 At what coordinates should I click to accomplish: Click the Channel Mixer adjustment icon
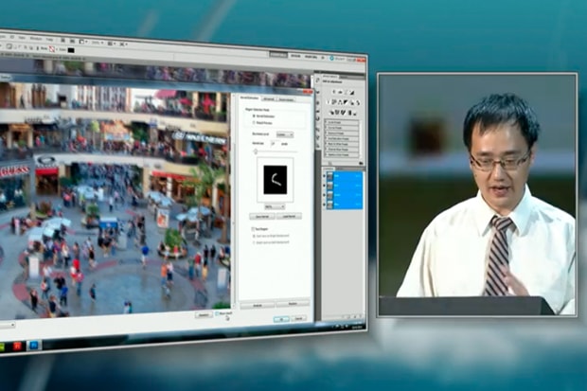tap(358, 103)
